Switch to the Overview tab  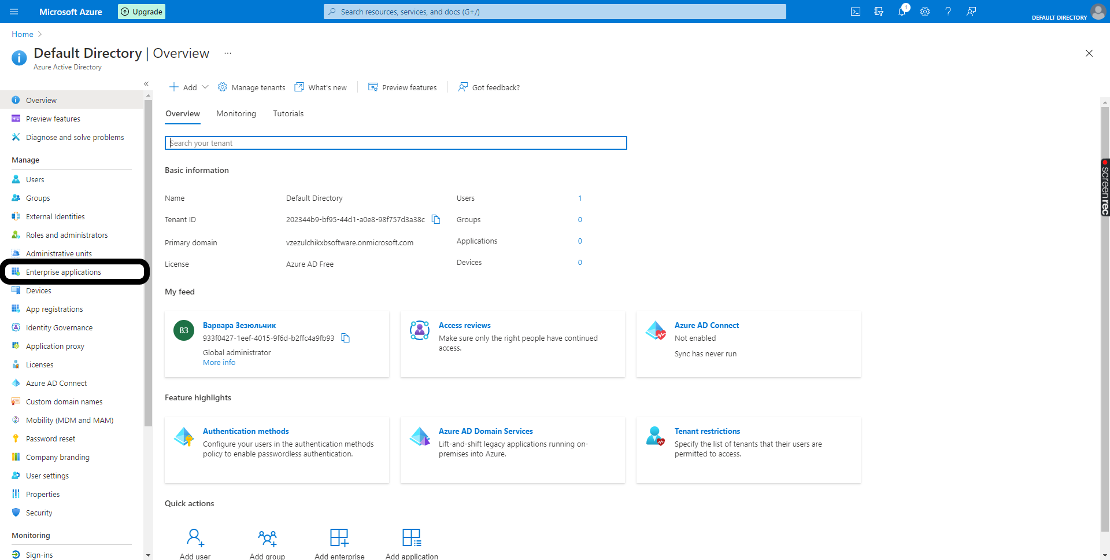(183, 114)
